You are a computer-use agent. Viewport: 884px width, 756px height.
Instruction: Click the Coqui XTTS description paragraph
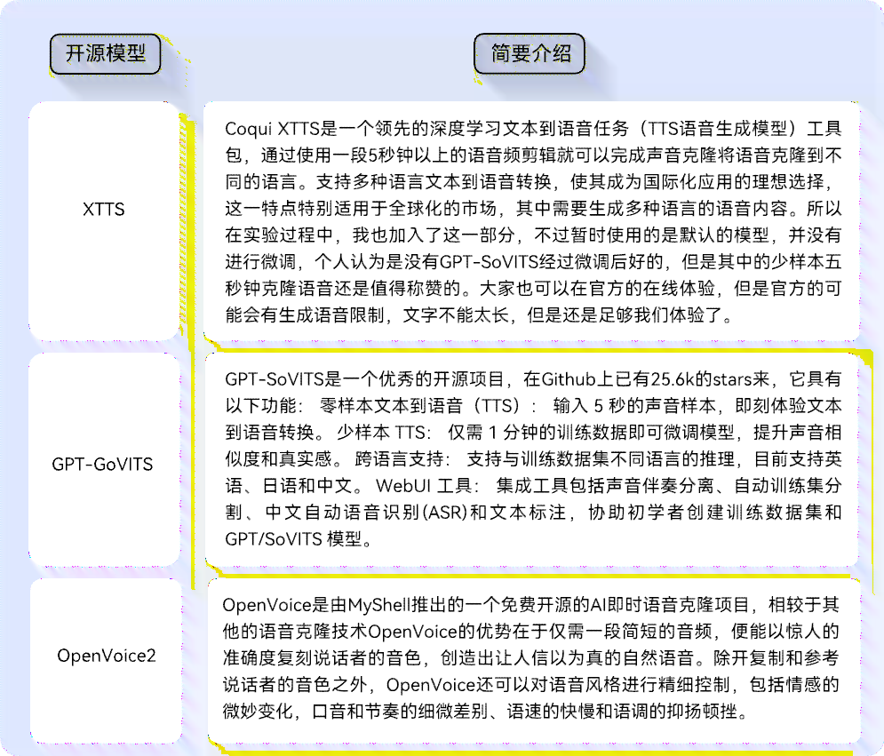pyautogui.click(x=531, y=221)
